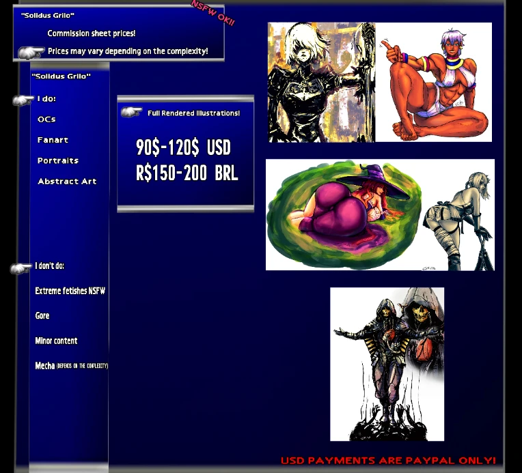Click the top 'Solidus Grilo' header title
Viewport: 522px width, 473px height.
coord(48,15)
